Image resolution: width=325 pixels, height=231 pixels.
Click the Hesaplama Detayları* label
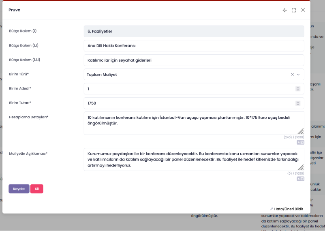29,117
